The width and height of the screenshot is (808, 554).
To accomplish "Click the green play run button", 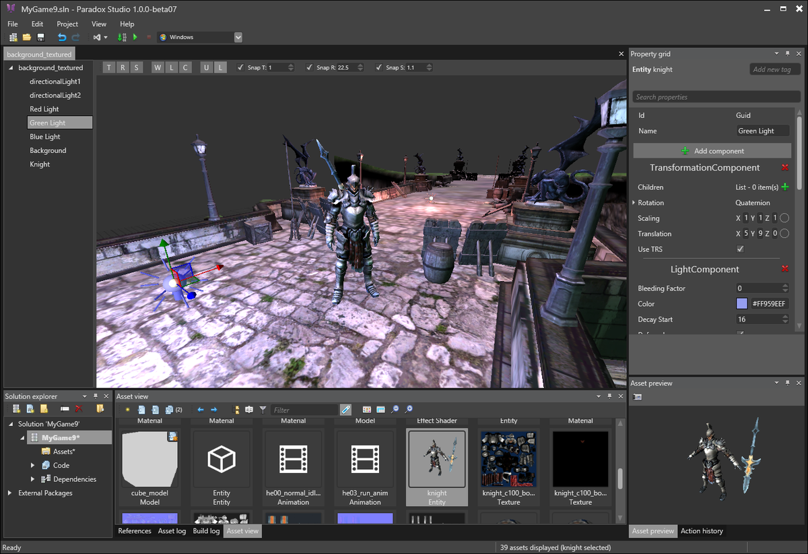I will tap(135, 37).
